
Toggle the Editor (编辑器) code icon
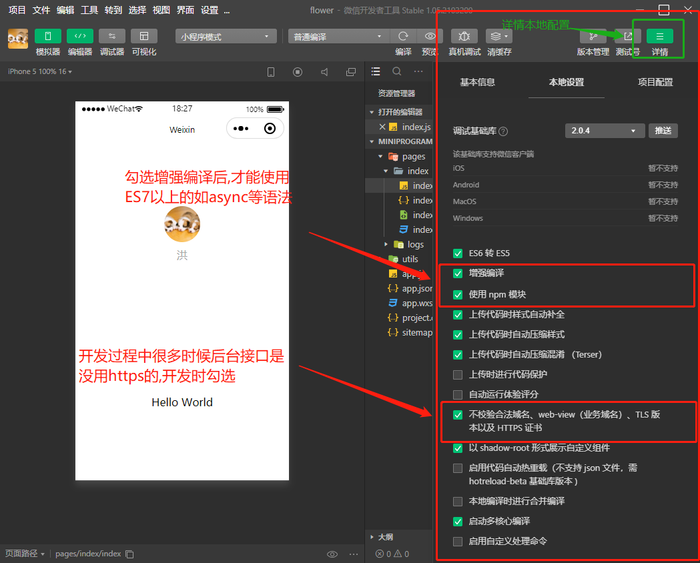pyautogui.click(x=80, y=36)
